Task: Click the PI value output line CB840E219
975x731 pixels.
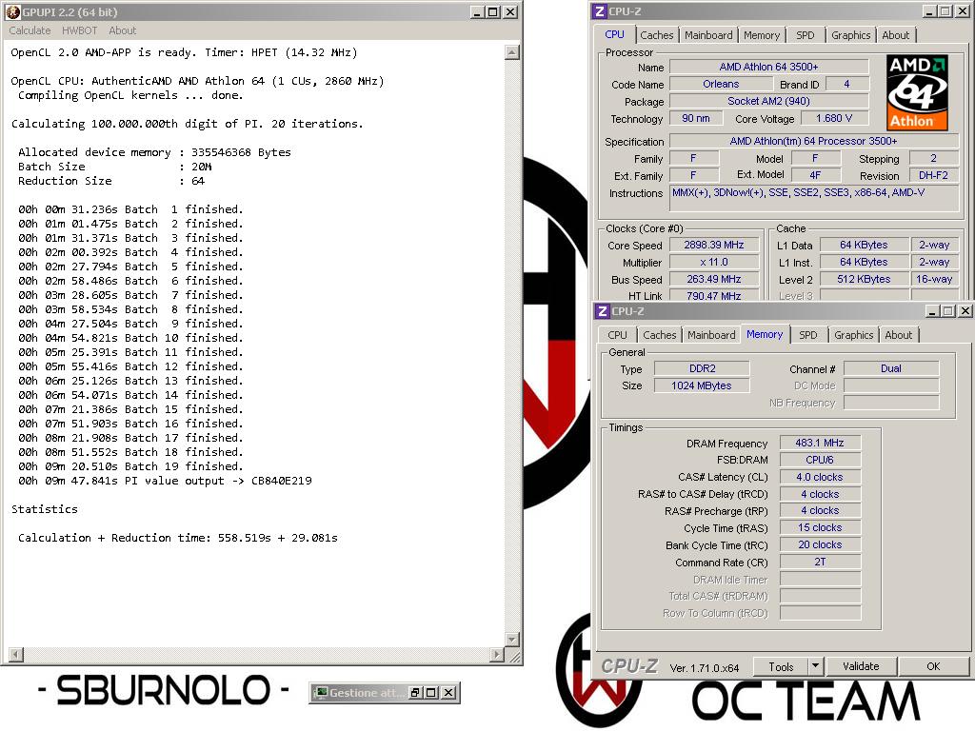Action: [x=165, y=481]
